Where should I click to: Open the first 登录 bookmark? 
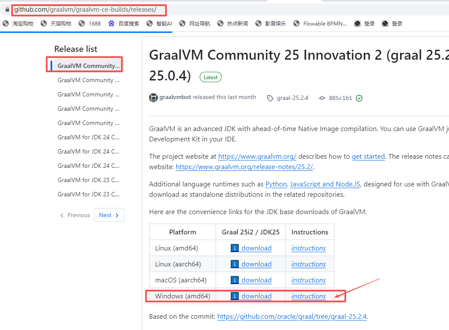(364, 23)
